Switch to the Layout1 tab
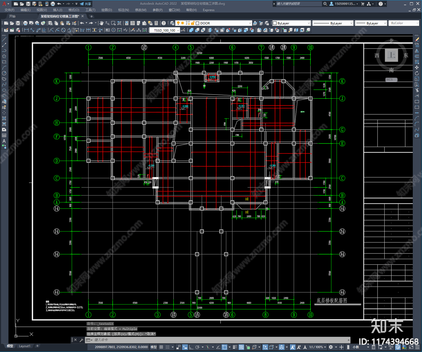The height and width of the screenshot is (352, 422). tap(25, 346)
